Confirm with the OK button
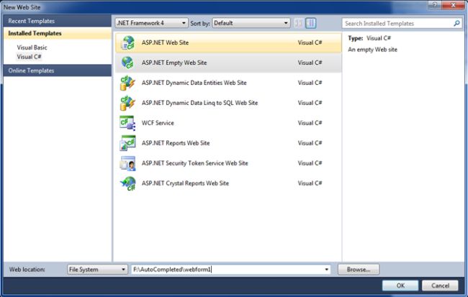This screenshot has width=468, height=297. [400, 285]
